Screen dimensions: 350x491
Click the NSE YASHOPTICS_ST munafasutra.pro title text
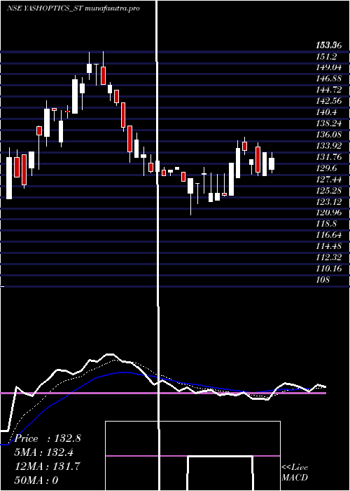tap(73, 8)
